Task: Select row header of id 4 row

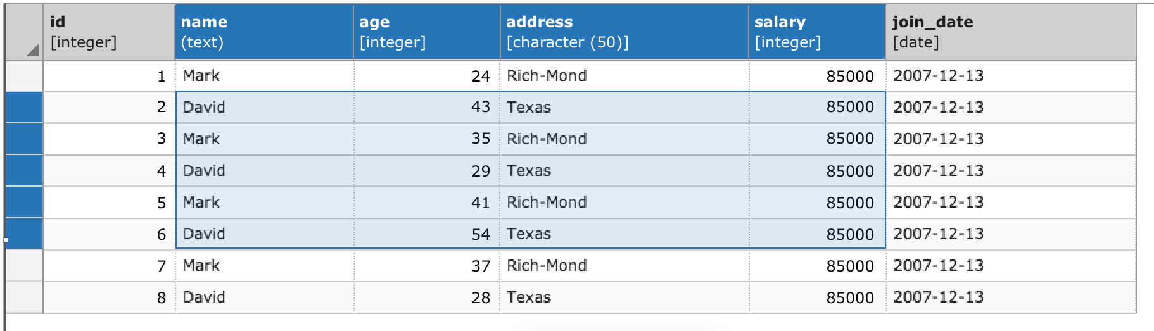Action: (24, 171)
